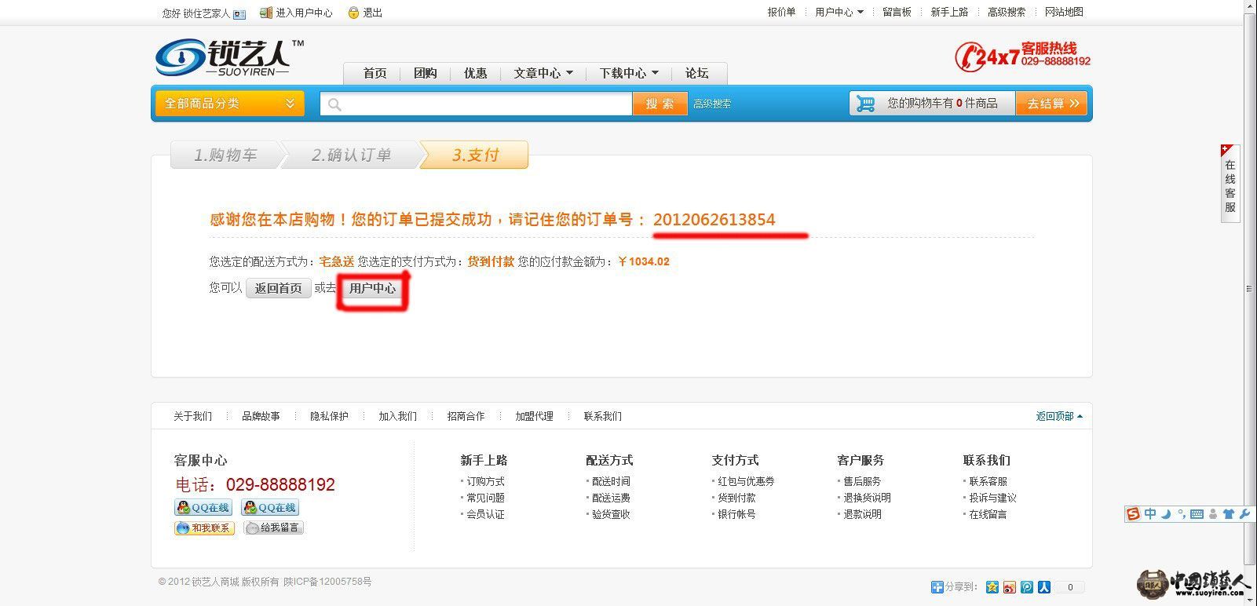Click the second QQ在线 button
The width and height of the screenshot is (1257, 606).
click(x=270, y=508)
